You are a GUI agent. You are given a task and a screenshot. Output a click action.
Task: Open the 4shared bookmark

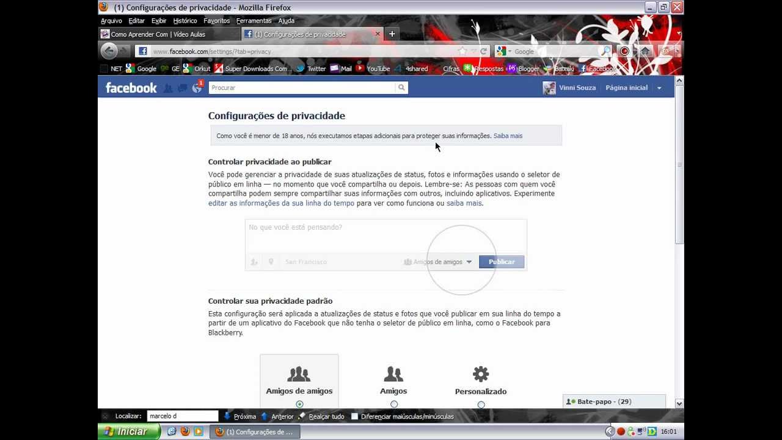(x=411, y=68)
